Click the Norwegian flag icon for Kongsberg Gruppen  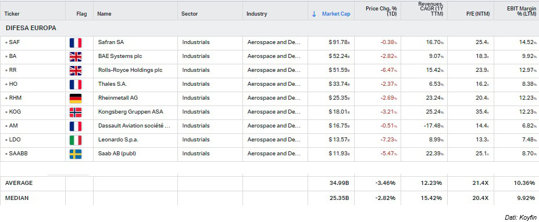point(75,112)
